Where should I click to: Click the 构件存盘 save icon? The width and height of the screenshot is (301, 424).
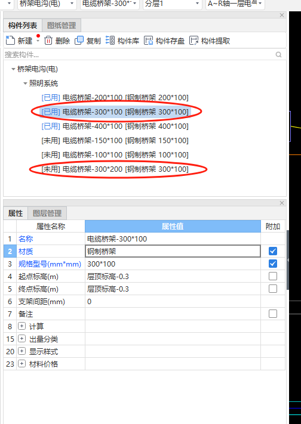148,41
